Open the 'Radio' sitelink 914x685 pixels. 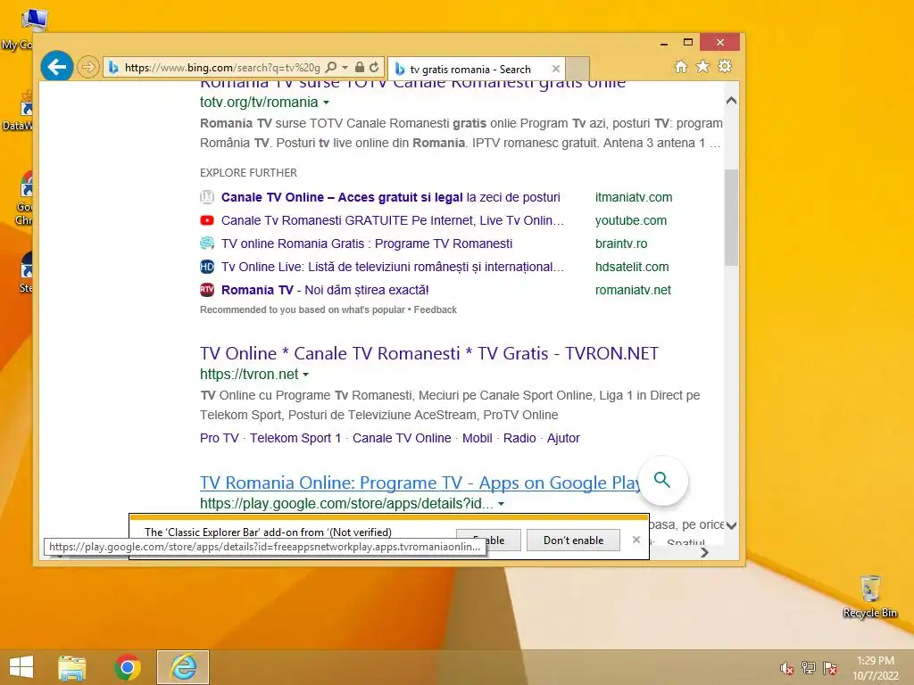pos(519,438)
